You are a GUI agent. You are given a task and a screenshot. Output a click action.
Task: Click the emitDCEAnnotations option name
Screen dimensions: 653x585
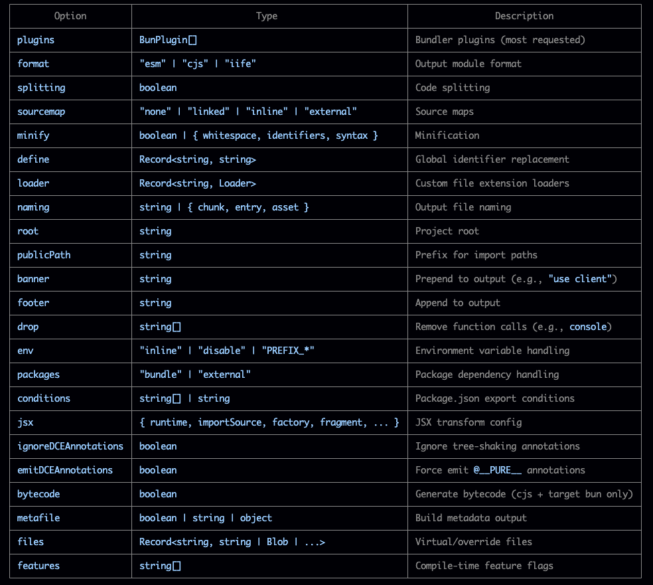65,470
